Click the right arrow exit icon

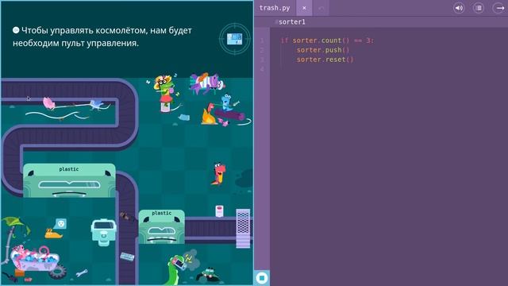[499, 8]
